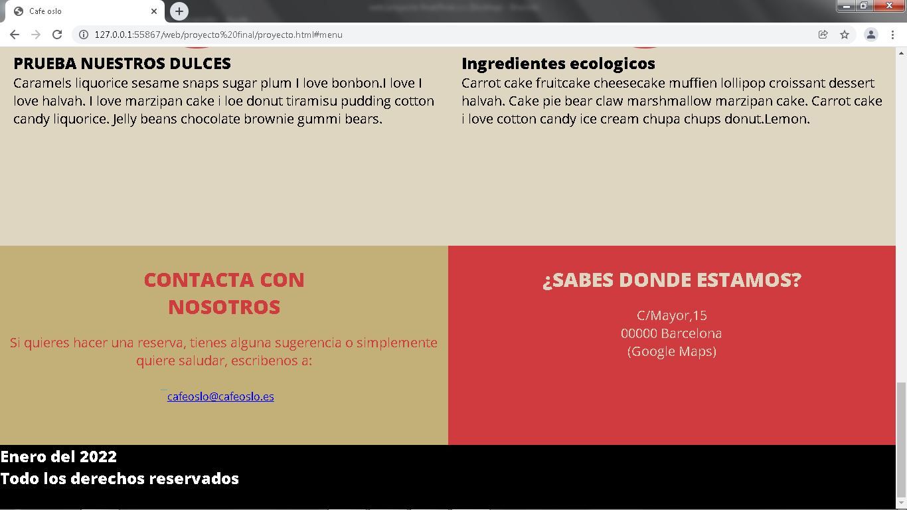
Task: Minimize the Chrome window
Action: 847,6
